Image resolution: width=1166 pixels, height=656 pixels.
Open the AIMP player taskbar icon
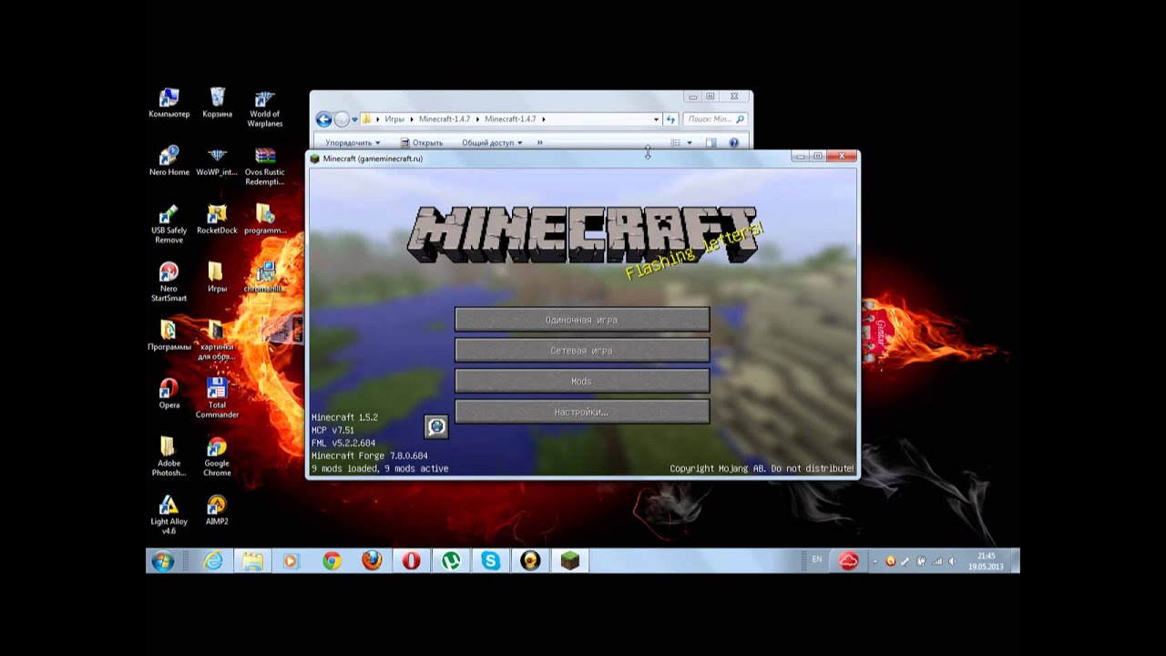pyautogui.click(x=530, y=561)
